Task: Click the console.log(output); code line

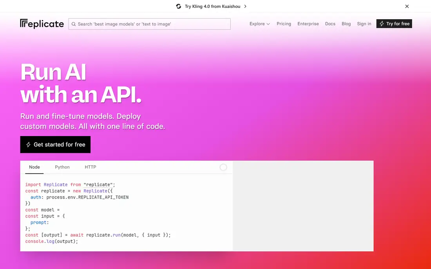Action: click(52, 241)
